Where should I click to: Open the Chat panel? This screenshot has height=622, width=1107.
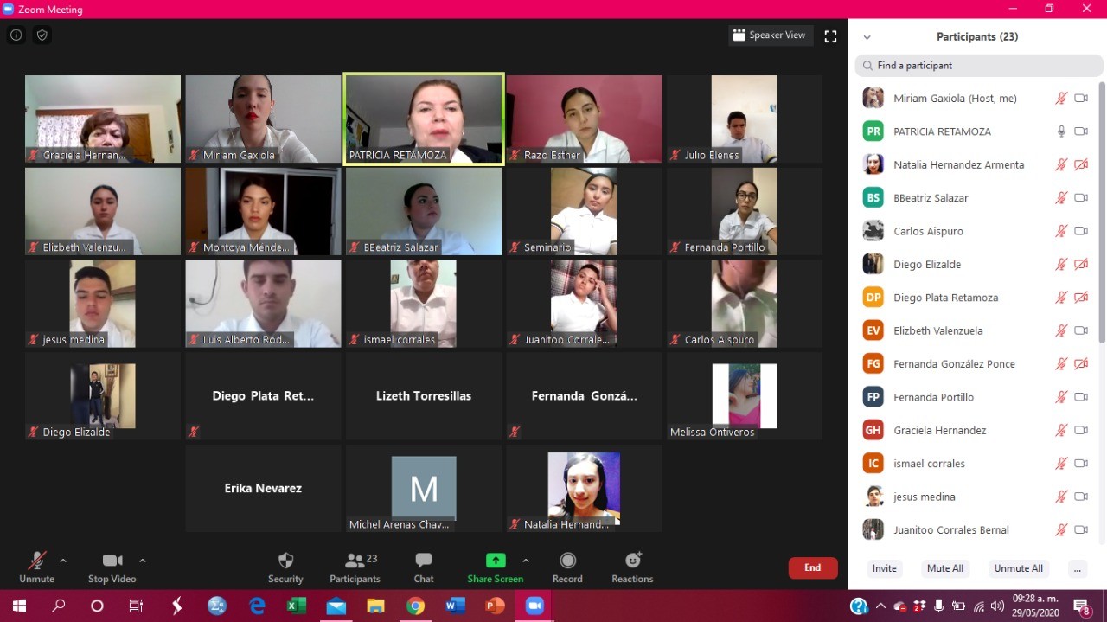(423, 567)
